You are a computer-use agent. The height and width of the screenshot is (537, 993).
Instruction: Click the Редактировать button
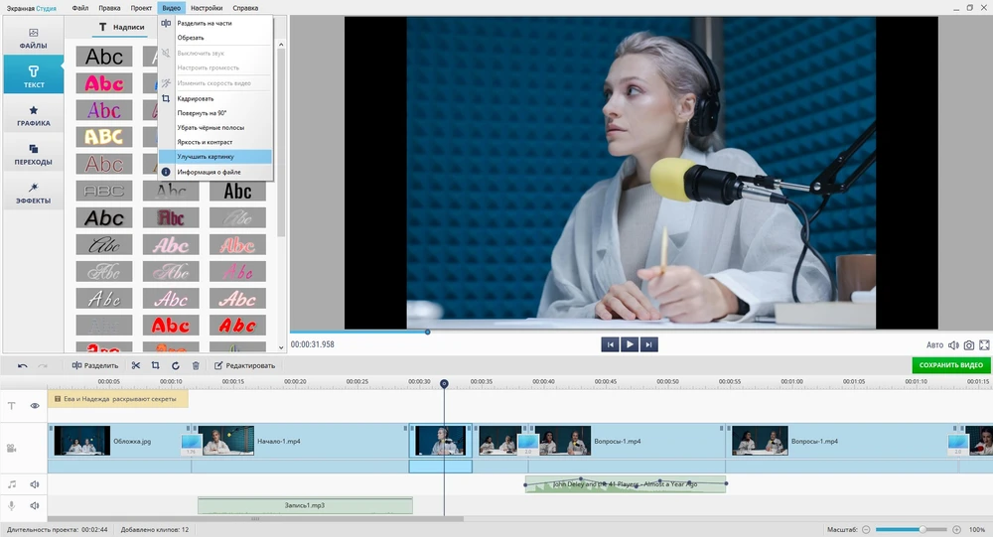point(244,365)
